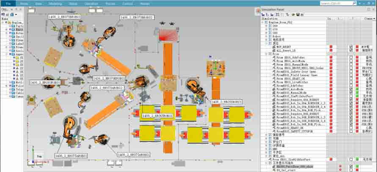
Task: Click the search magnifier icon
Action: 354,3
